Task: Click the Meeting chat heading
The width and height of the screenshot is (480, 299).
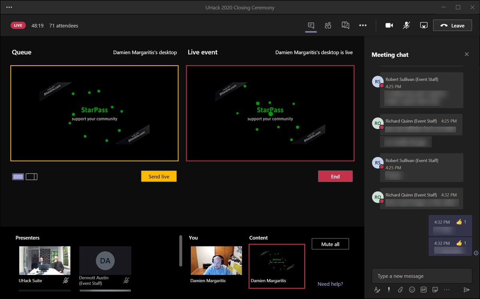Action: [x=390, y=55]
